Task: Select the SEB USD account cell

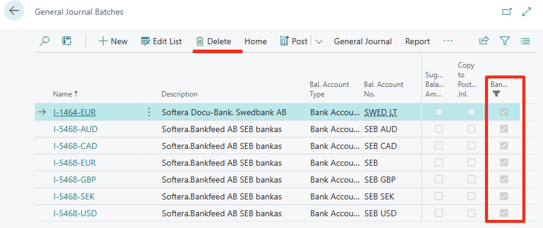Action: click(x=380, y=213)
